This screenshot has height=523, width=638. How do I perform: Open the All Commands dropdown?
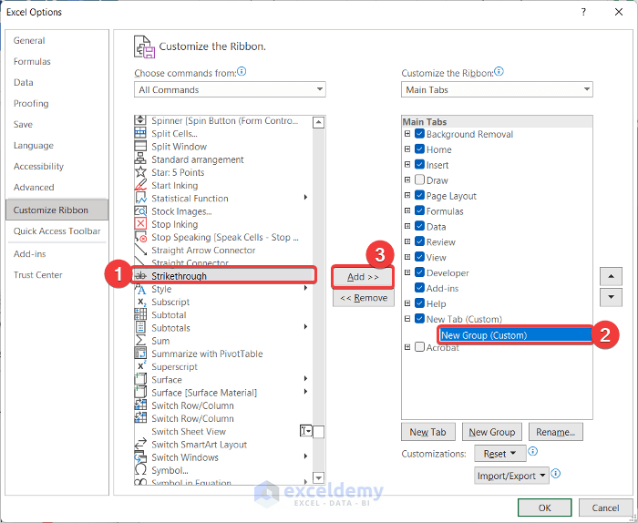point(230,89)
